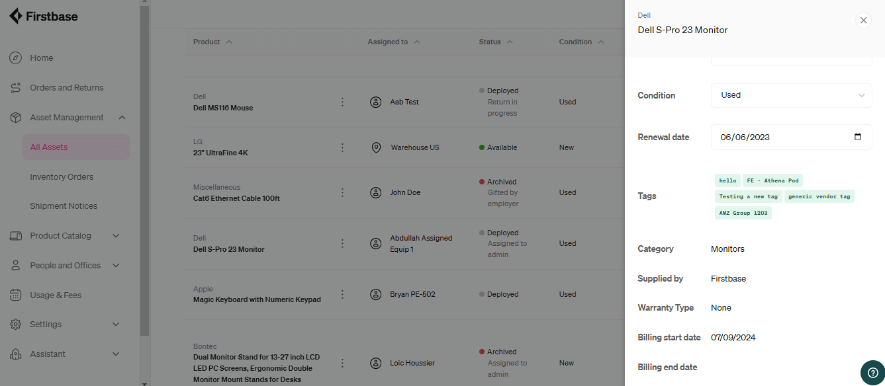Click the Renewal date field
The image size is (885, 386).
click(791, 137)
